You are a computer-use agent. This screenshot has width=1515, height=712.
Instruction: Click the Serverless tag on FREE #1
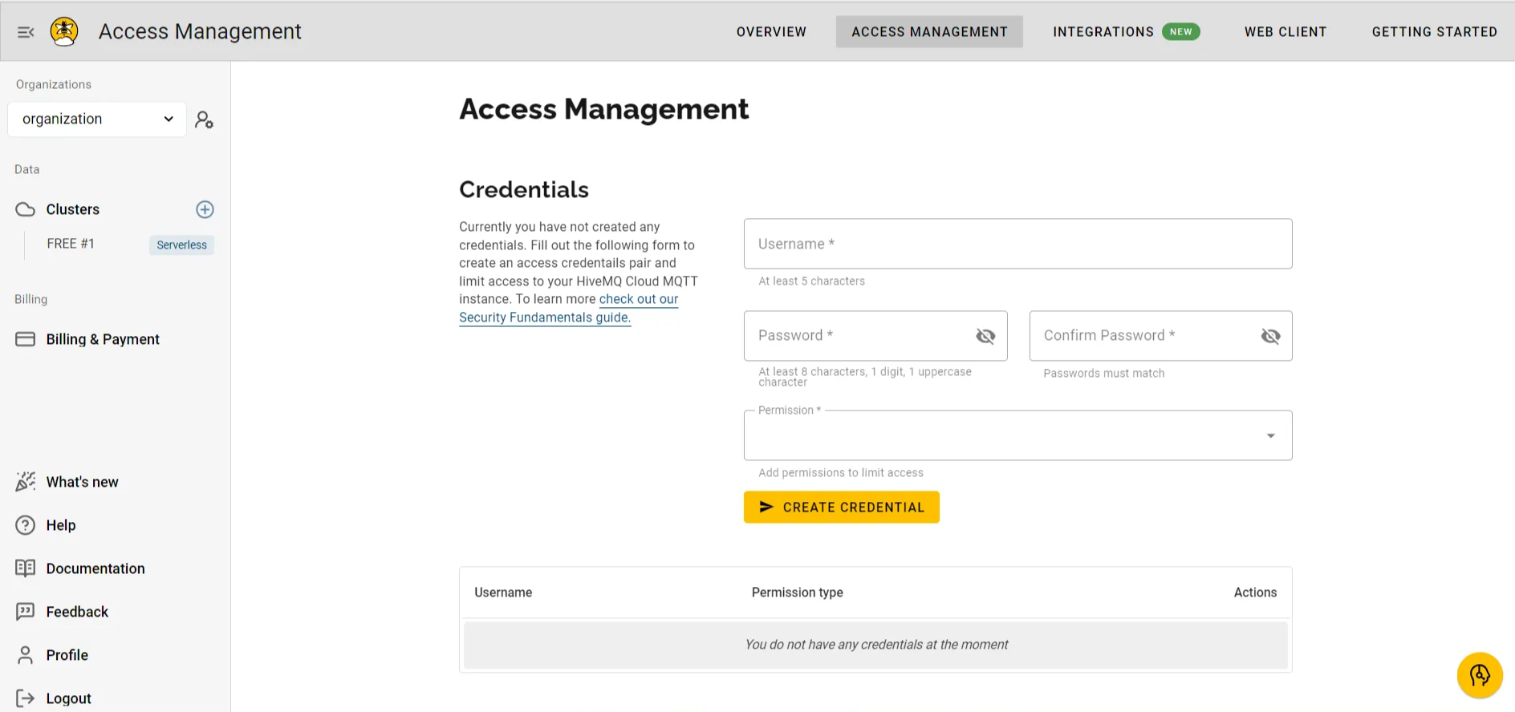point(181,245)
